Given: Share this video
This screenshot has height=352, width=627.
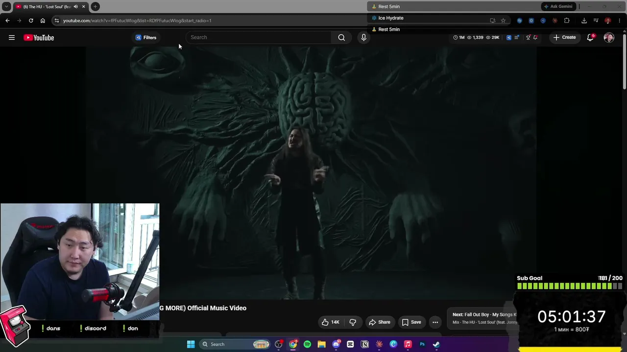Looking at the screenshot, I should click(x=380, y=322).
